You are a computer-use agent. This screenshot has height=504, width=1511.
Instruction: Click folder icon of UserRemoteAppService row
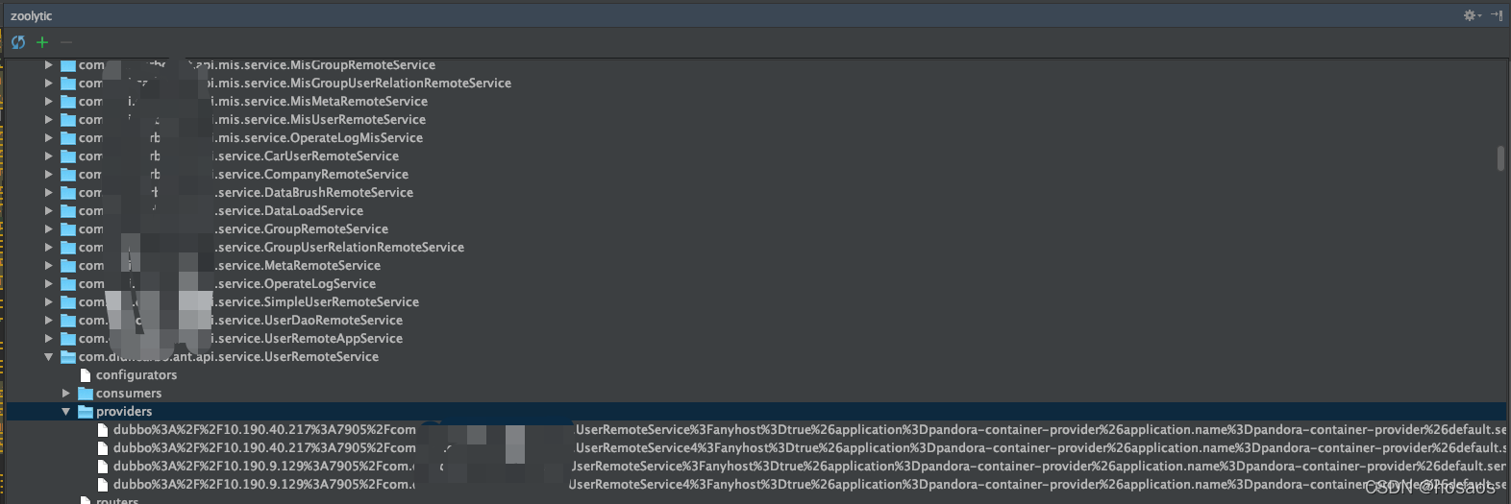pyautogui.click(x=68, y=339)
